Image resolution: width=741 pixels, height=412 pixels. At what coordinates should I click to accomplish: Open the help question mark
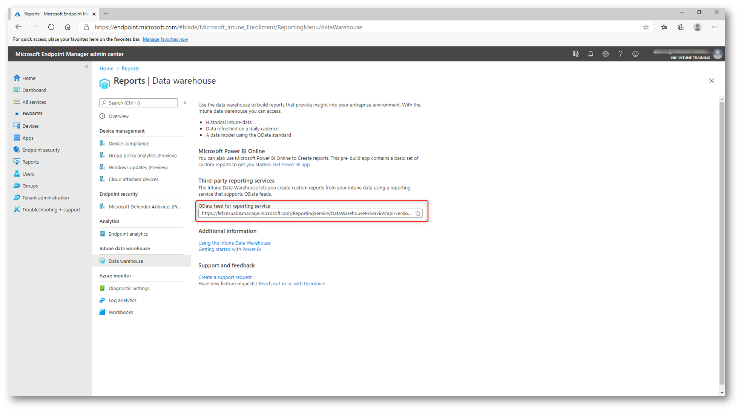(620, 54)
